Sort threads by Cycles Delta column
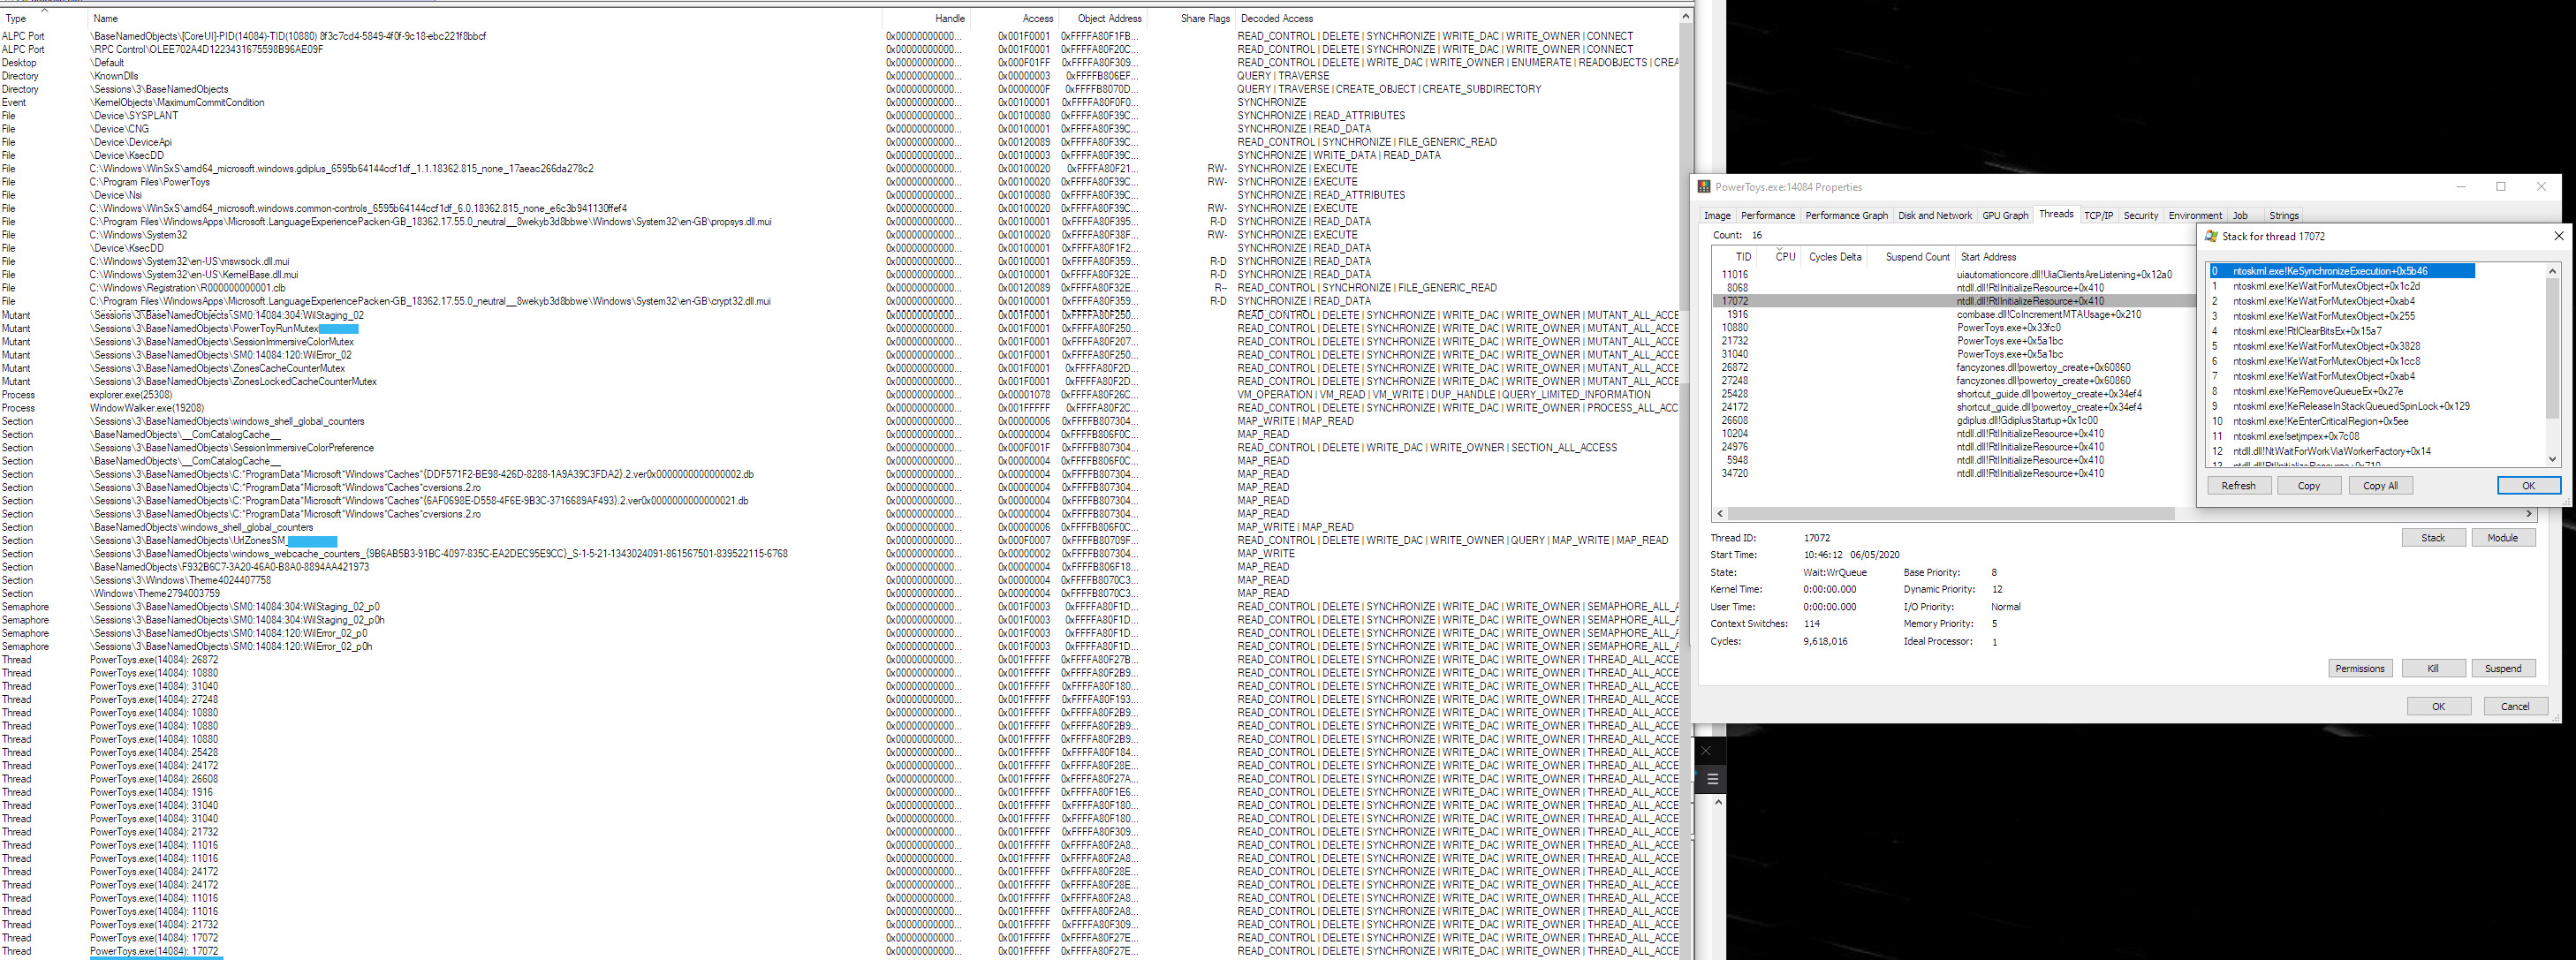This screenshot has width=2576, height=960. tap(1835, 257)
